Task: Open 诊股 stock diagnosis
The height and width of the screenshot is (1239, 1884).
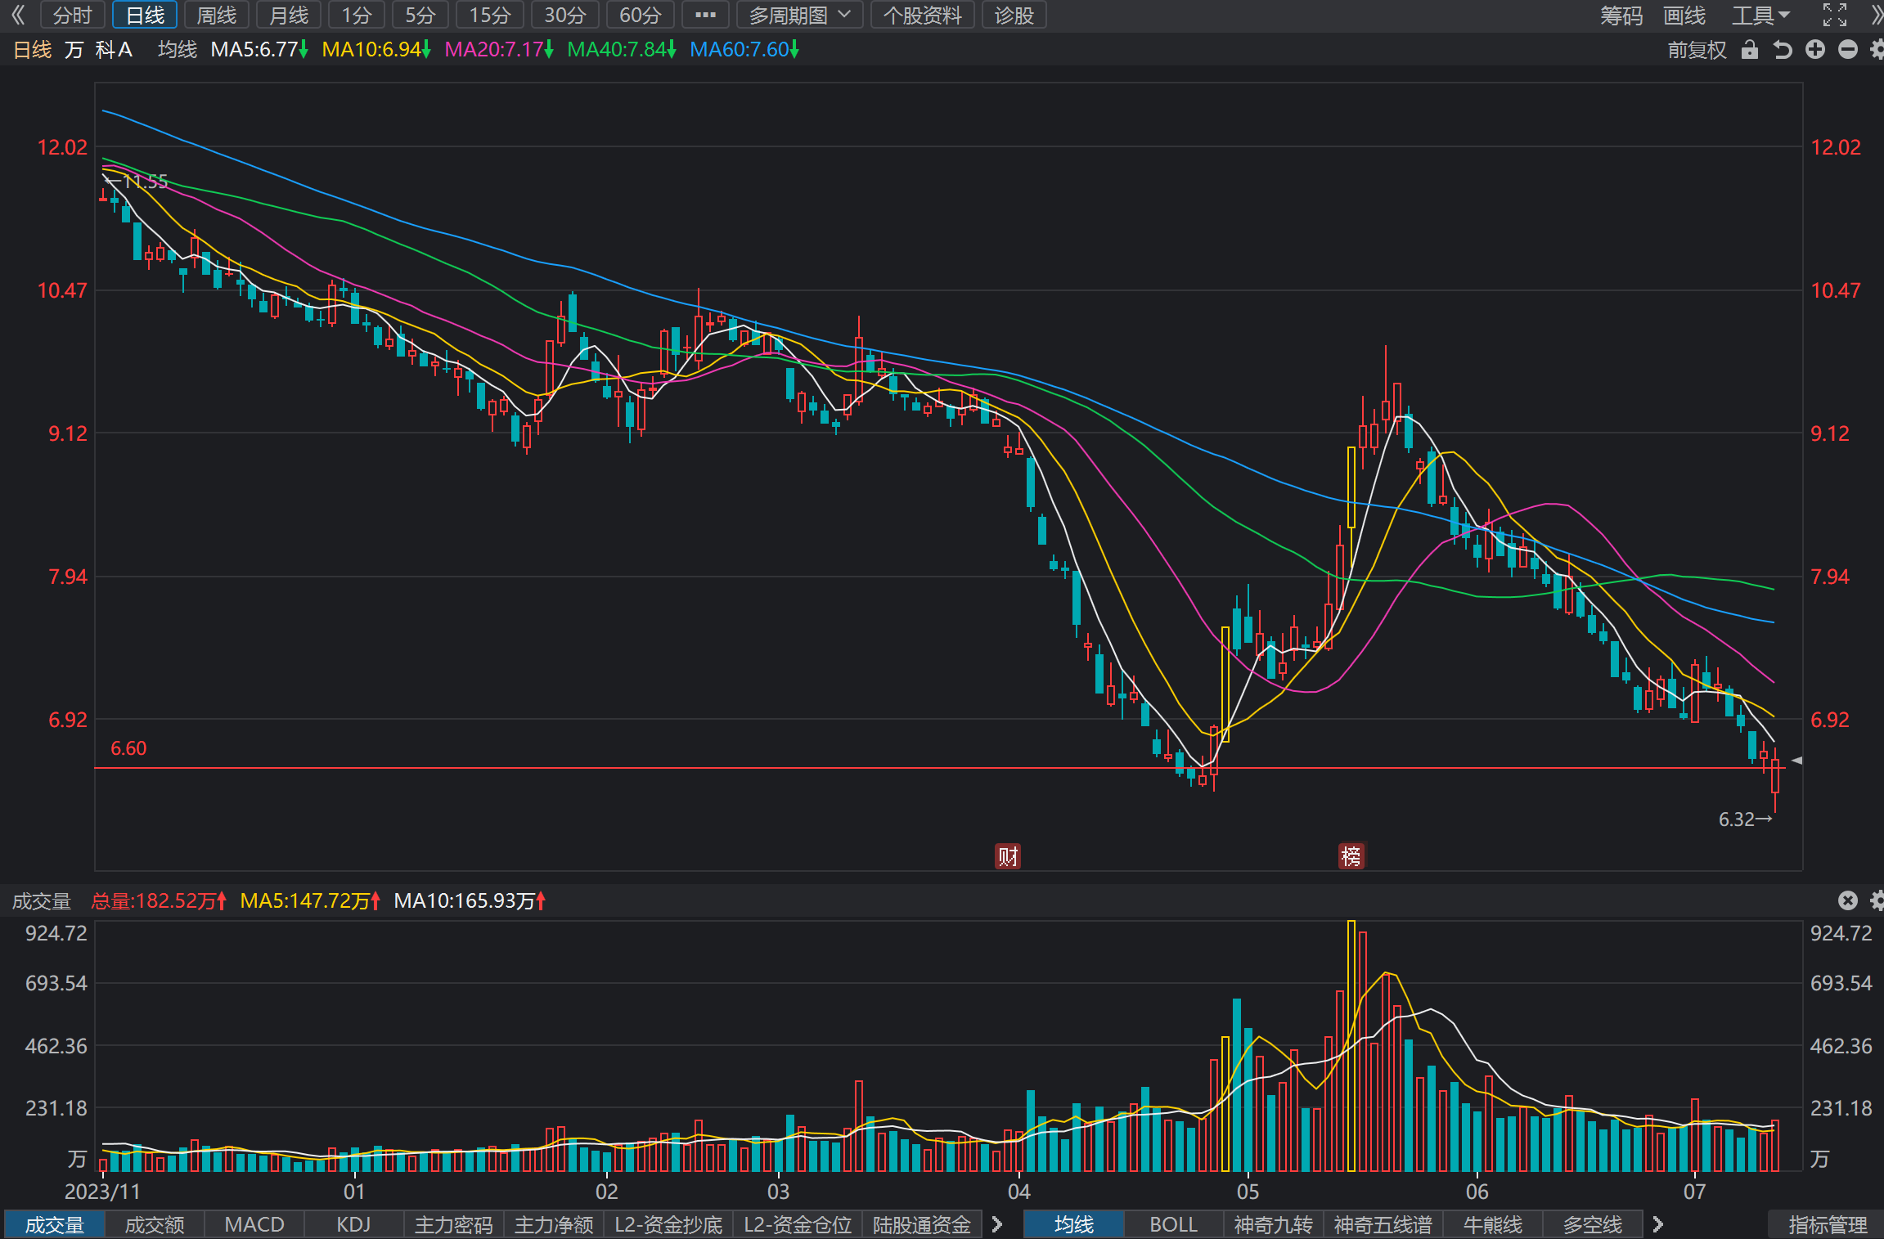Action: (x=1014, y=15)
